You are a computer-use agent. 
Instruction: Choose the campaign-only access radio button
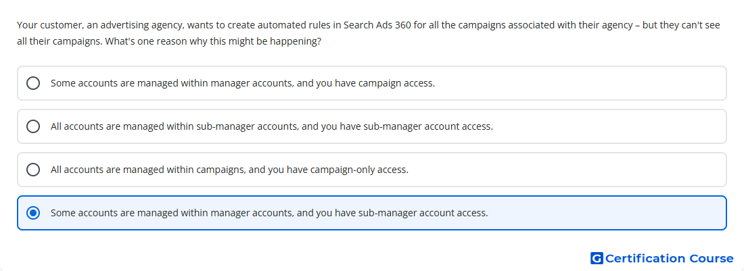coord(33,170)
